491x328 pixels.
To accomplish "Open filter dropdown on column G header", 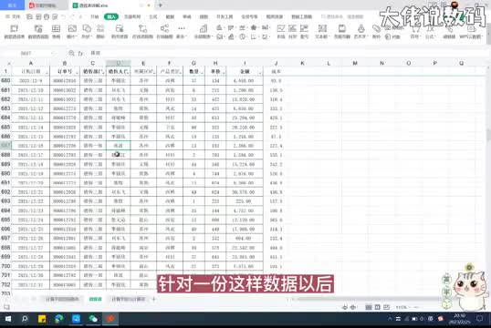I will click(x=202, y=73).
